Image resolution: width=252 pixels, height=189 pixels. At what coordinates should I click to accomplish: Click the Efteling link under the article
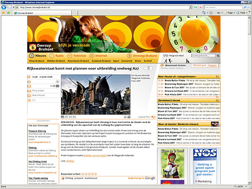[70, 161]
